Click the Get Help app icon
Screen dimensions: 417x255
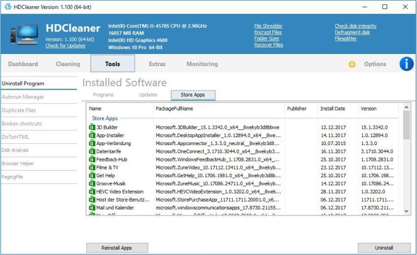click(x=92, y=175)
